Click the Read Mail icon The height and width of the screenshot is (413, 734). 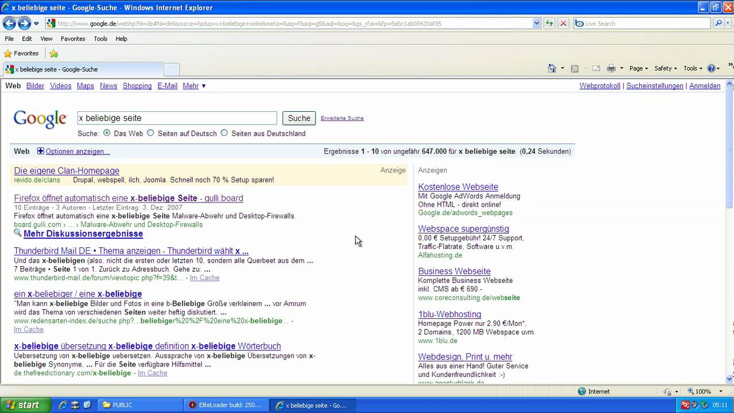(596, 68)
